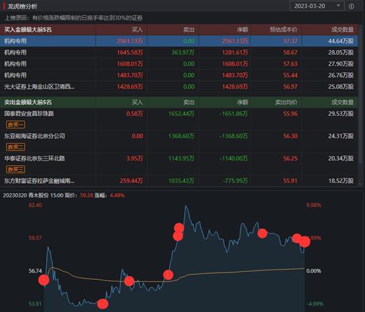
Task: Open 华泰证券北京东三环北路 entry
Action: pyautogui.click(x=34, y=159)
